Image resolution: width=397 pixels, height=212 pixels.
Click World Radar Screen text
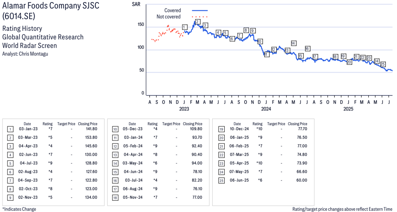point(30,46)
